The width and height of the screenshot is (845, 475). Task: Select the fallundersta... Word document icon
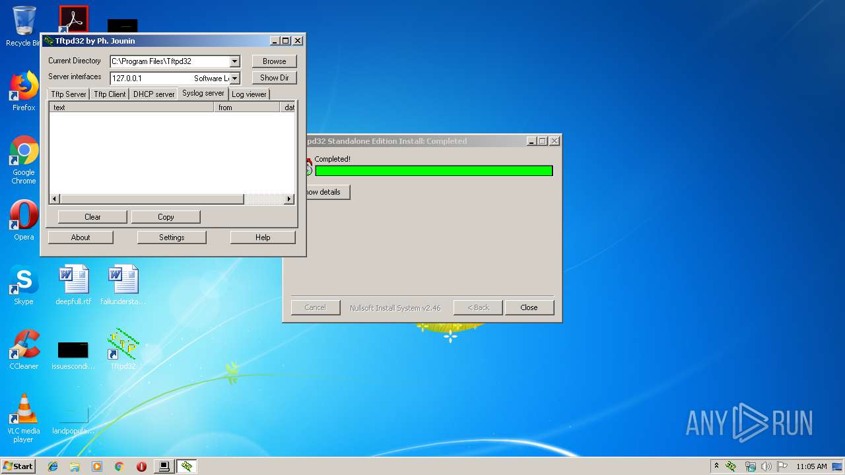(x=123, y=284)
